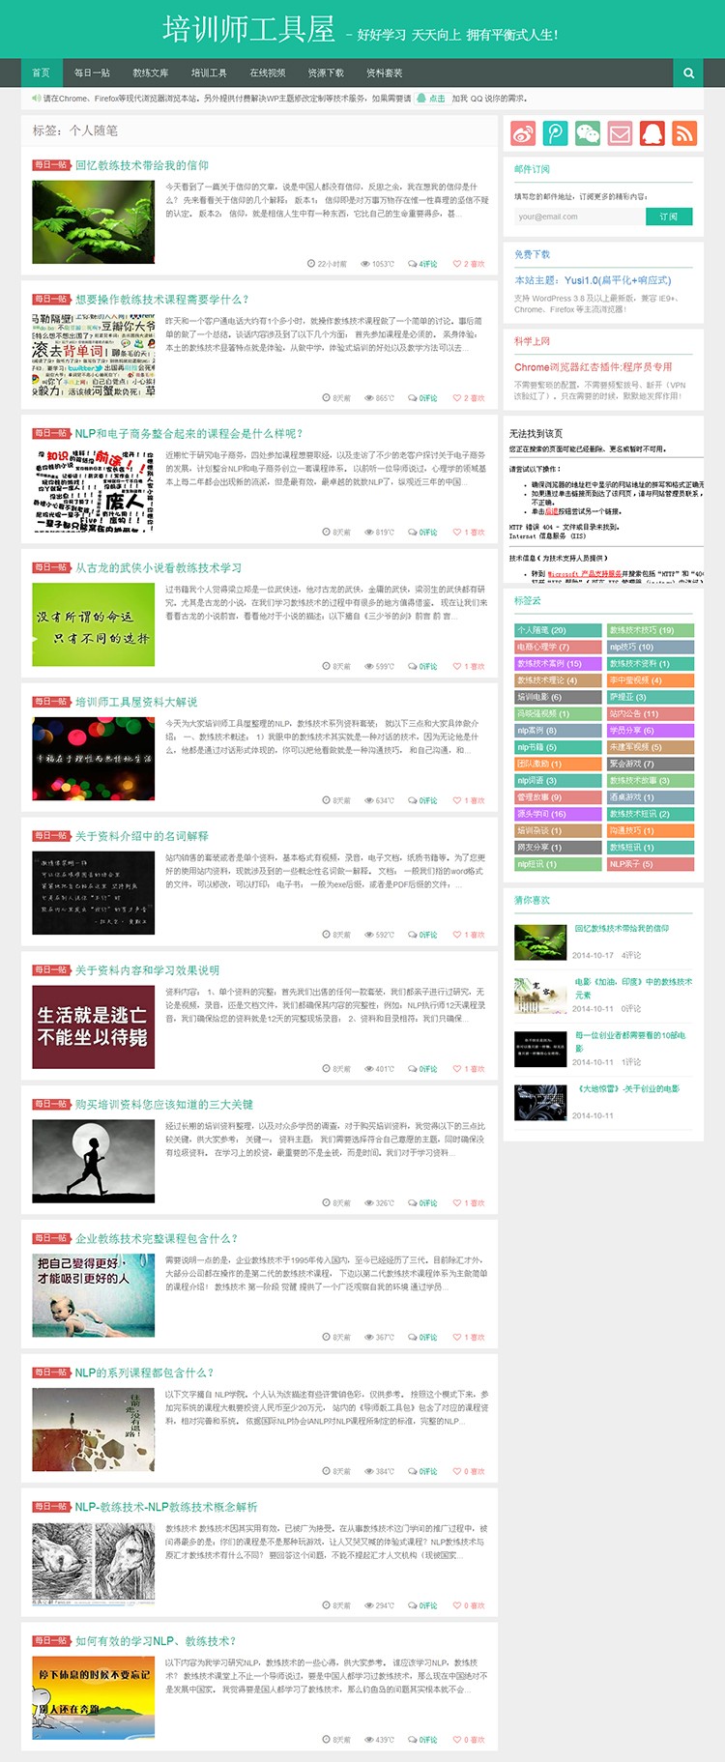Click heart likes on NLP的系列课程 post
Image resolution: width=725 pixels, height=1762 pixels.
click(469, 1471)
